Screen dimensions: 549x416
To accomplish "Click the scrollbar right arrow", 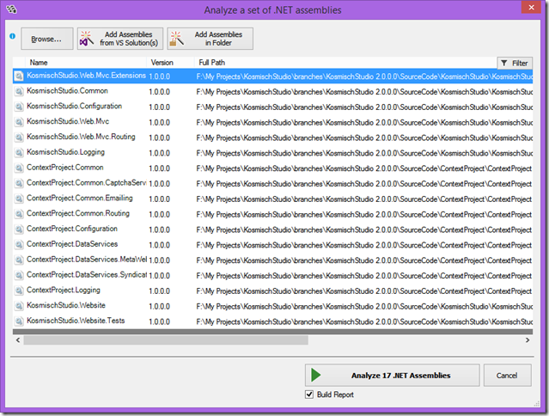I will point(528,340).
